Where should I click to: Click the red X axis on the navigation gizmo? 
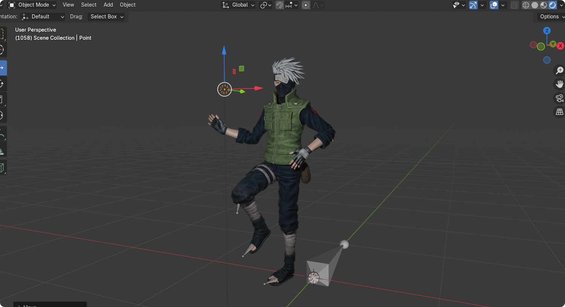560,46
